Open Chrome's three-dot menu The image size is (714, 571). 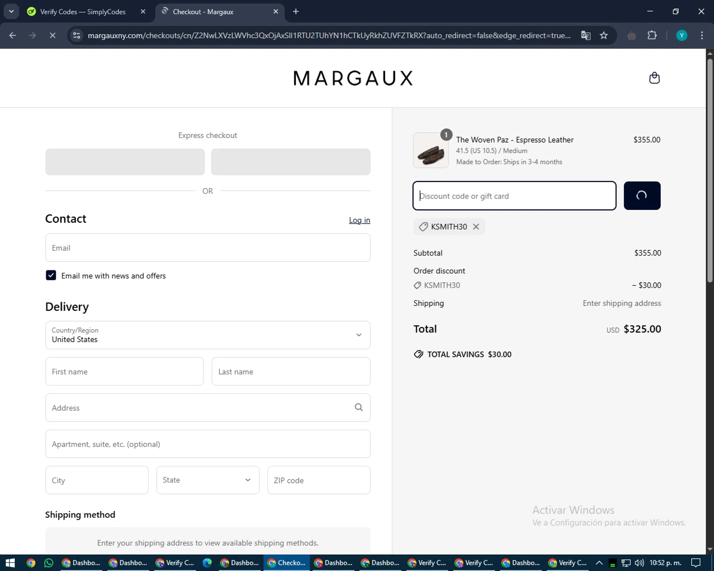pyautogui.click(x=702, y=35)
